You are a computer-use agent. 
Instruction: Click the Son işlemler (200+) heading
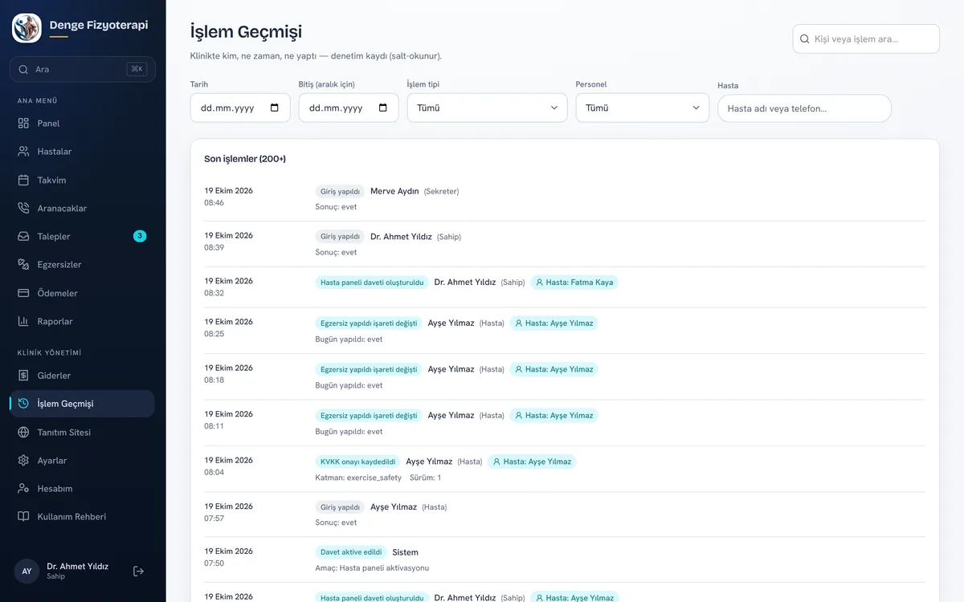[245, 159]
